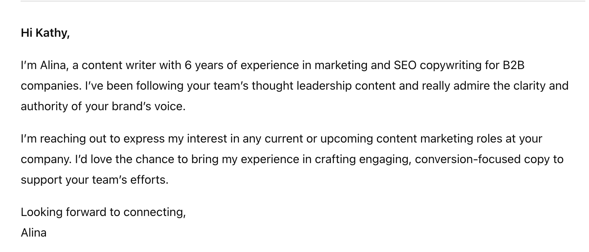Click the horizontal divider line above the message

[303, 1]
